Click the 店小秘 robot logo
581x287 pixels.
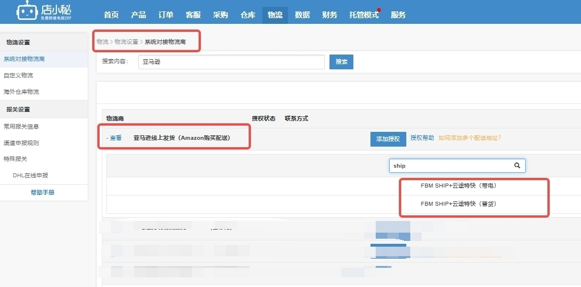[44, 11]
